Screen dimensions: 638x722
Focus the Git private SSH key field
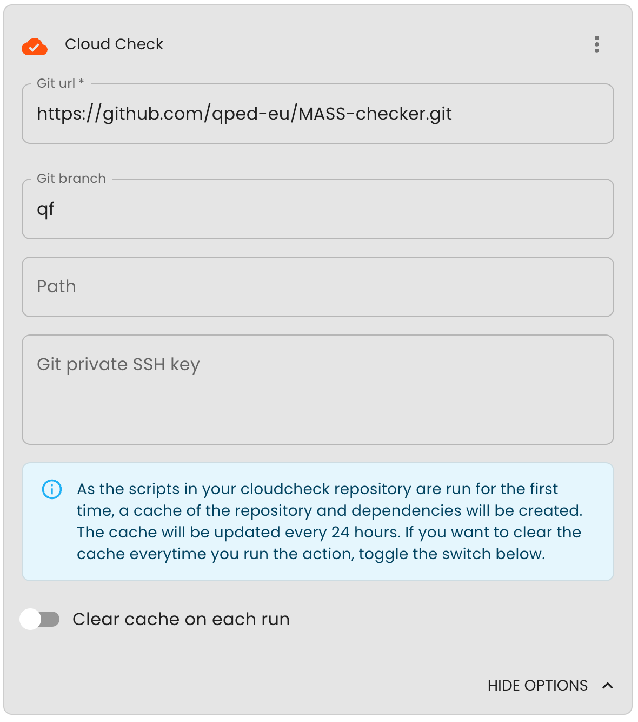tap(318, 390)
